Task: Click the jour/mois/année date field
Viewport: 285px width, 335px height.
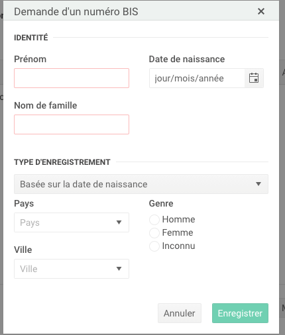Action: tap(197, 78)
